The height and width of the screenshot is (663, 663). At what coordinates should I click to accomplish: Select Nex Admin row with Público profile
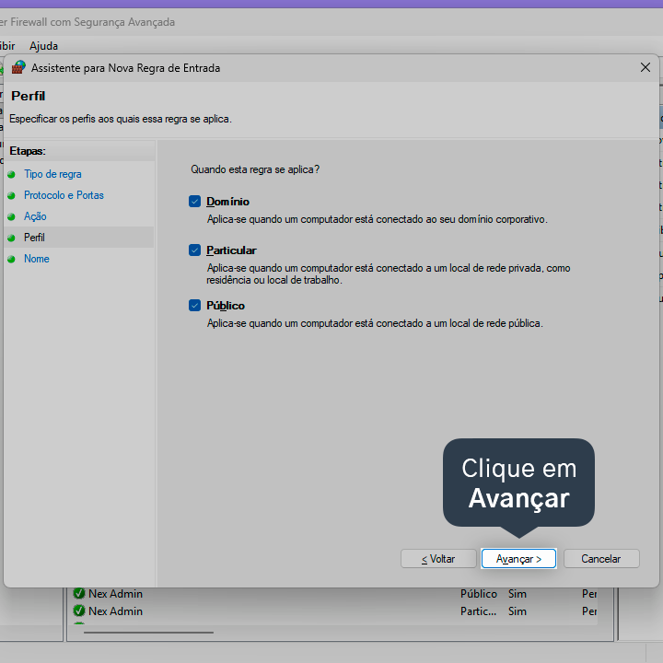coord(334,593)
